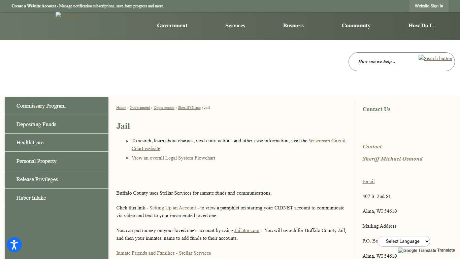The image size is (460, 259).
Task: Click Website Sign In
Action: pyautogui.click(x=429, y=6)
